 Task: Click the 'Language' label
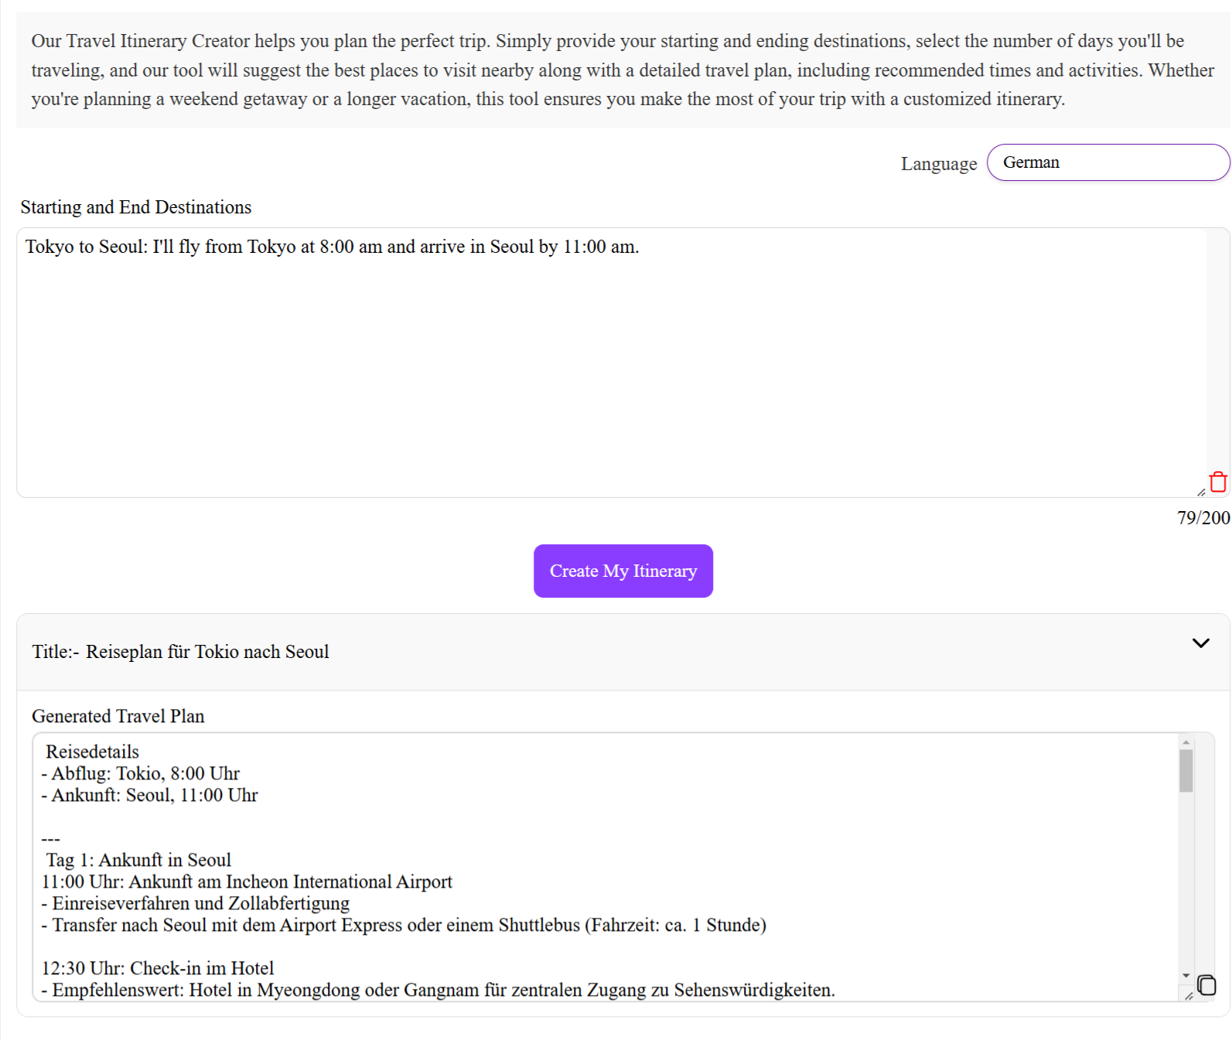939,164
